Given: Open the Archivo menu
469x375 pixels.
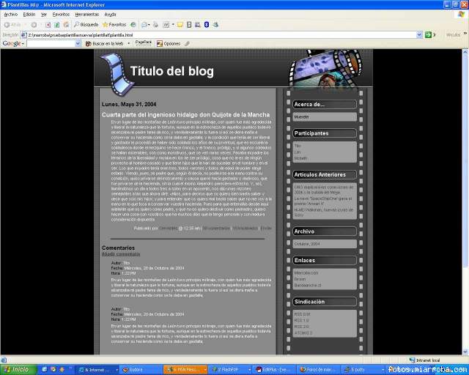Looking at the screenshot, I should coord(11,15).
